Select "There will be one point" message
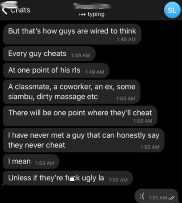This screenshot has width=182, height=203. (x=80, y=116)
